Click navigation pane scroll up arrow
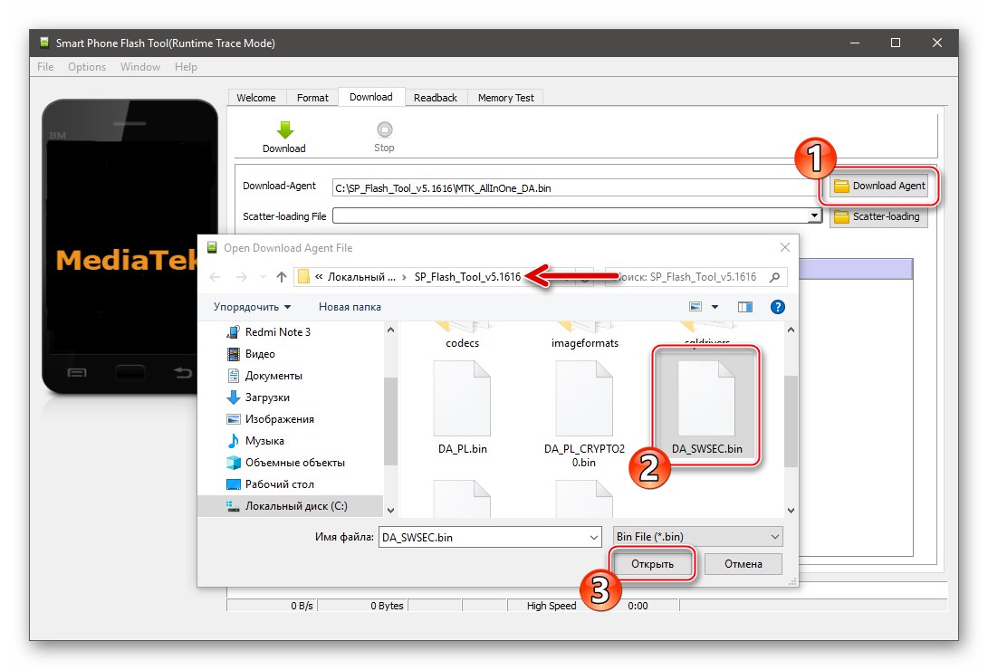The height and width of the screenshot is (670, 988). [390, 330]
